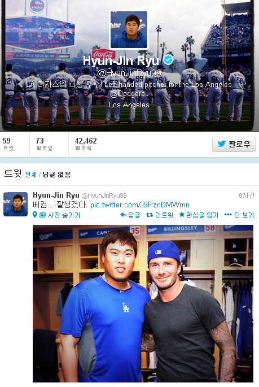This screenshot has width=259, height=387.
Task: Click the Twitter bird icon on follow button
Action: click(x=222, y=144)
